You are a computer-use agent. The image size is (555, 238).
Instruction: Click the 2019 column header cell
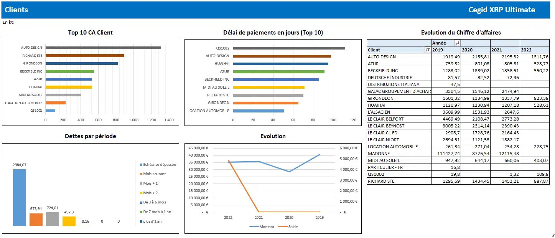446,50
